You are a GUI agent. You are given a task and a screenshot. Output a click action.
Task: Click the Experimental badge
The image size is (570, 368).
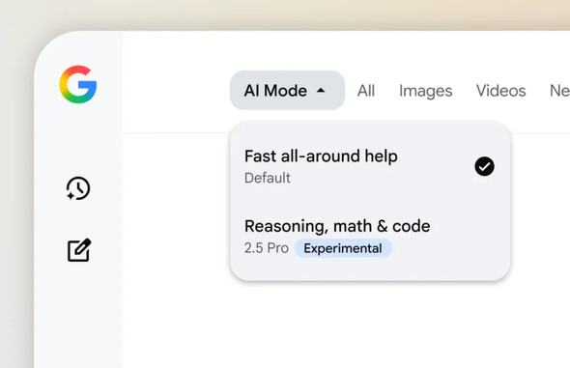[343, 248]
